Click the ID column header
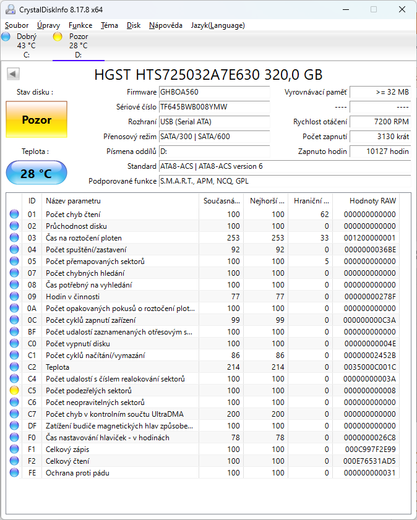The image size is (417, 520). pyautogui.click(x=32, y=200)
